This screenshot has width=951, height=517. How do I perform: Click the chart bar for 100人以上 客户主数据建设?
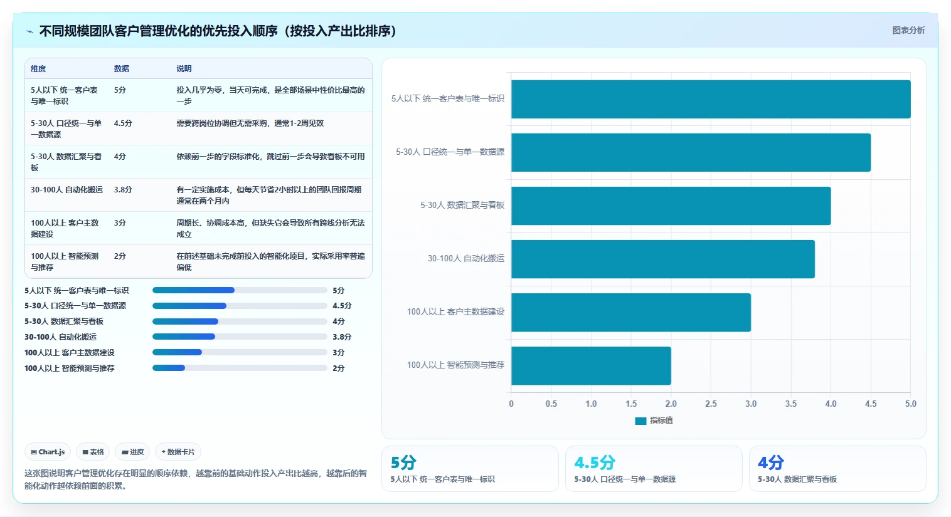click(x=631, y=312)
